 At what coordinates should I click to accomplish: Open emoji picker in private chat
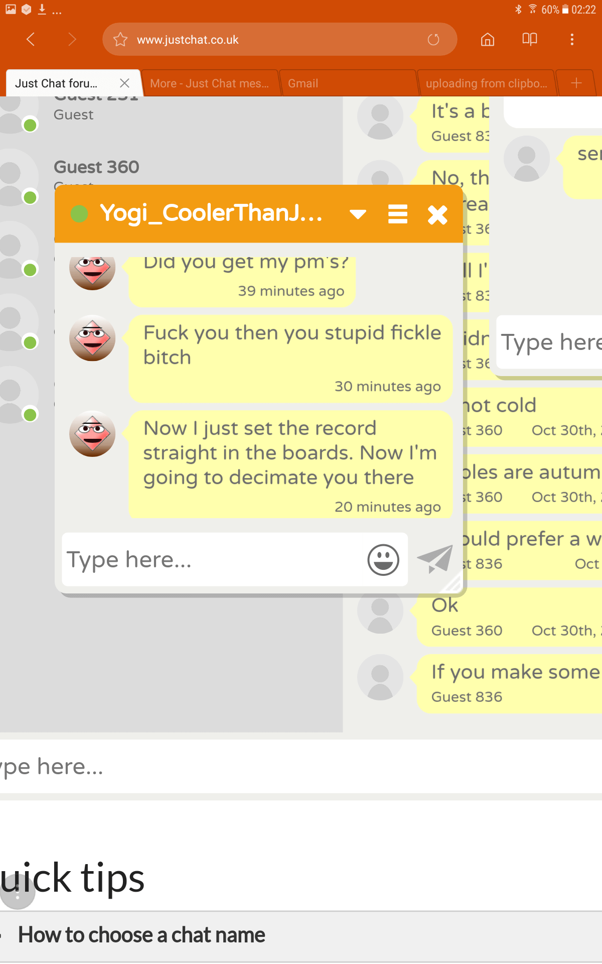coord(383,559)
